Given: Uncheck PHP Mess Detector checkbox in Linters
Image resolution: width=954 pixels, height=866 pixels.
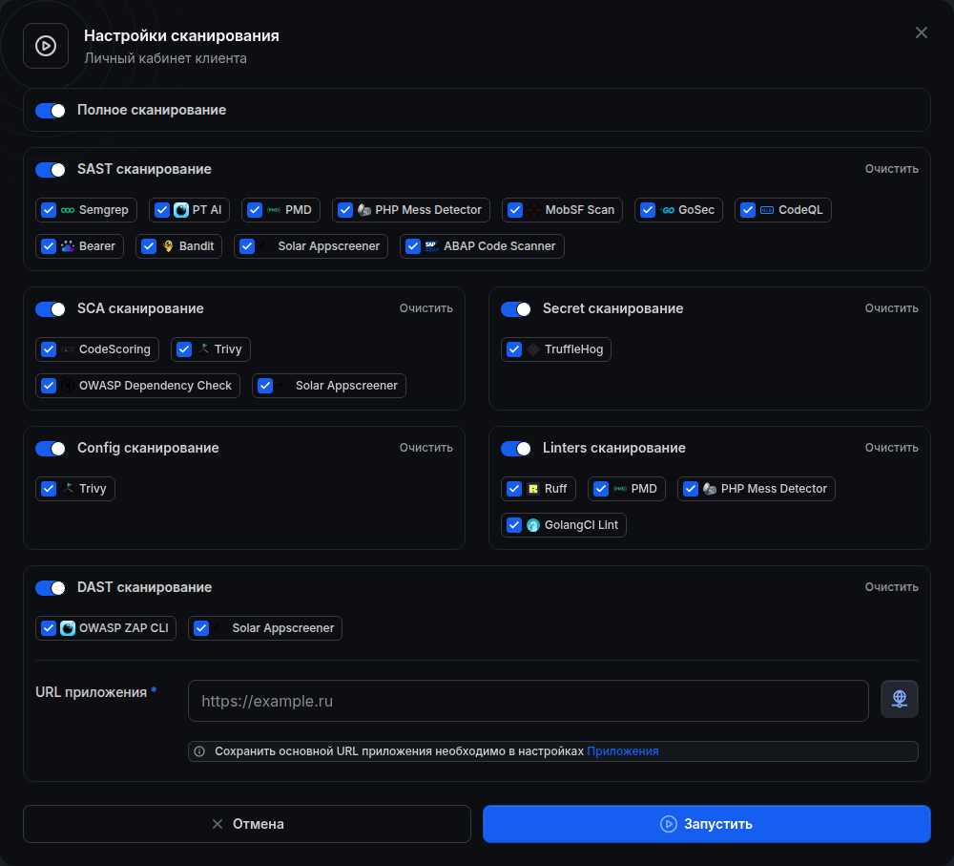Looking at the screenshot, I should point(691,489).
